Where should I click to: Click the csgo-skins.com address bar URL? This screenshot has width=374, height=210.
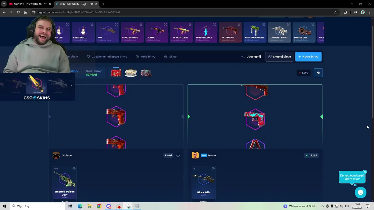pyautogui.click(x=79, y=12)
